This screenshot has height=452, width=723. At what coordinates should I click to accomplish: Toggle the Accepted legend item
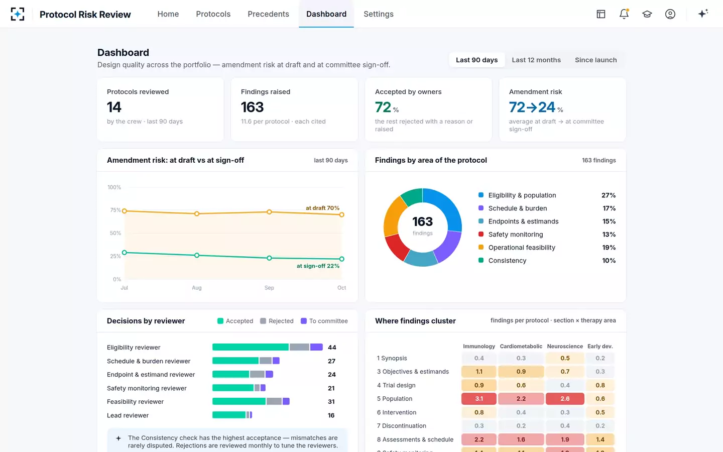[x=235, y=321]
